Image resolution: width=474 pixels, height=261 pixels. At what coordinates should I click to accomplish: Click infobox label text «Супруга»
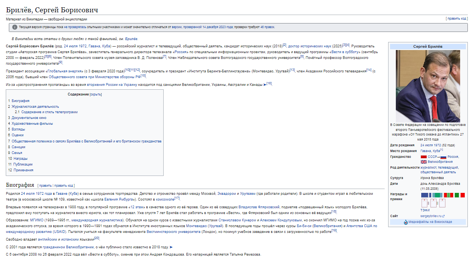pyautogui.click(x=397, y=178)
